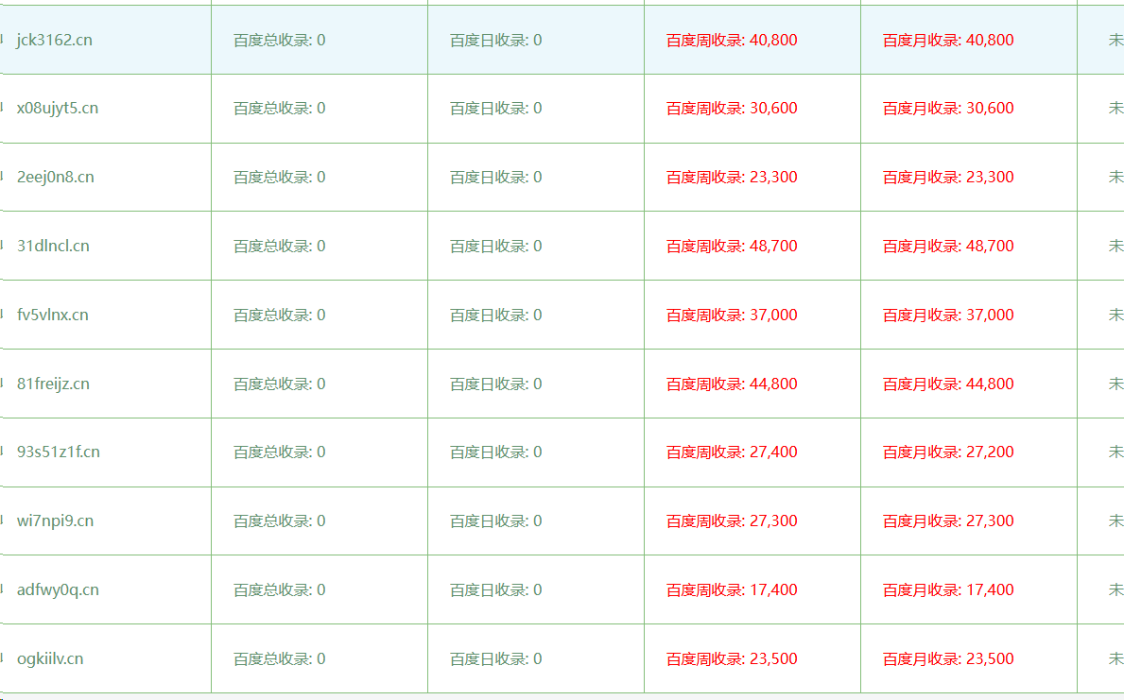Image resolution: width=1124 pixels, height=700 pixels.
Task: Select the 百度周收录 48,700 cell
Action: pos(732,247)
